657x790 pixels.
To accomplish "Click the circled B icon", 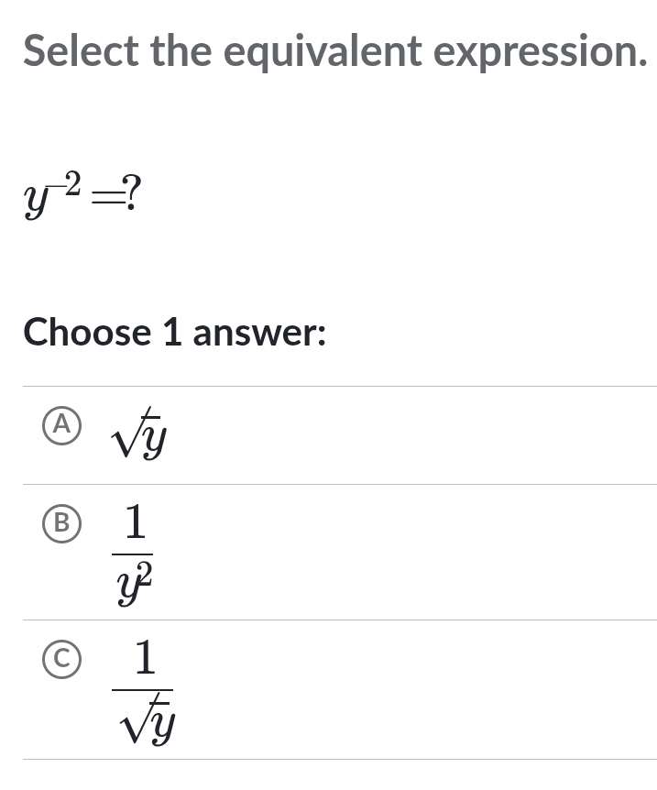I will tap(61, 524).
